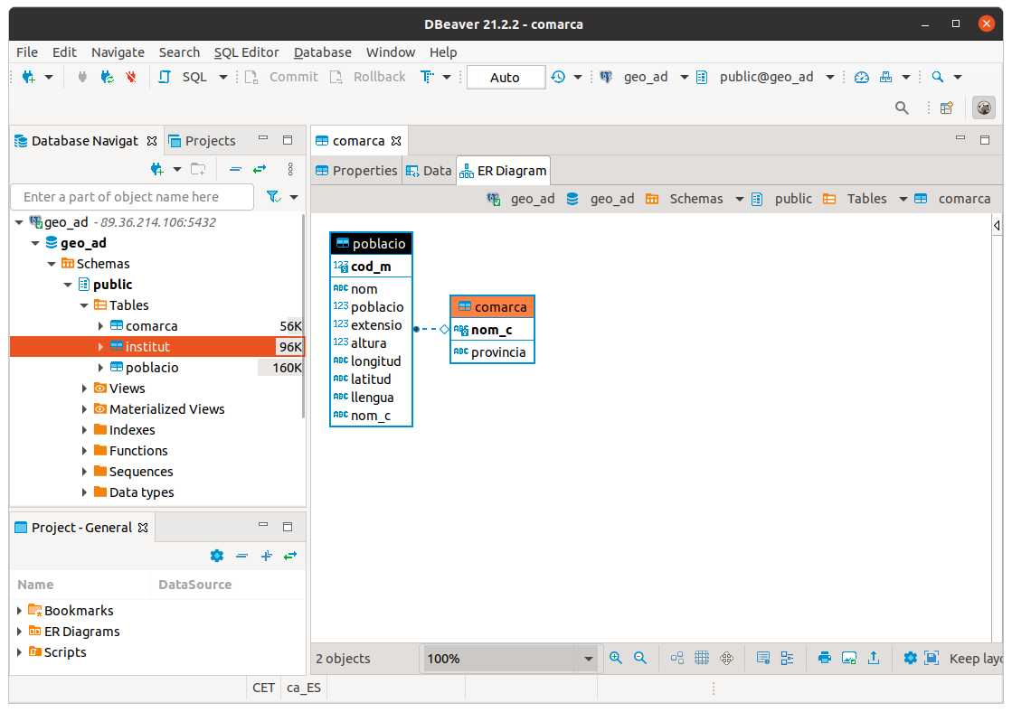
Task: Open the Database menu
Action: 322,52
